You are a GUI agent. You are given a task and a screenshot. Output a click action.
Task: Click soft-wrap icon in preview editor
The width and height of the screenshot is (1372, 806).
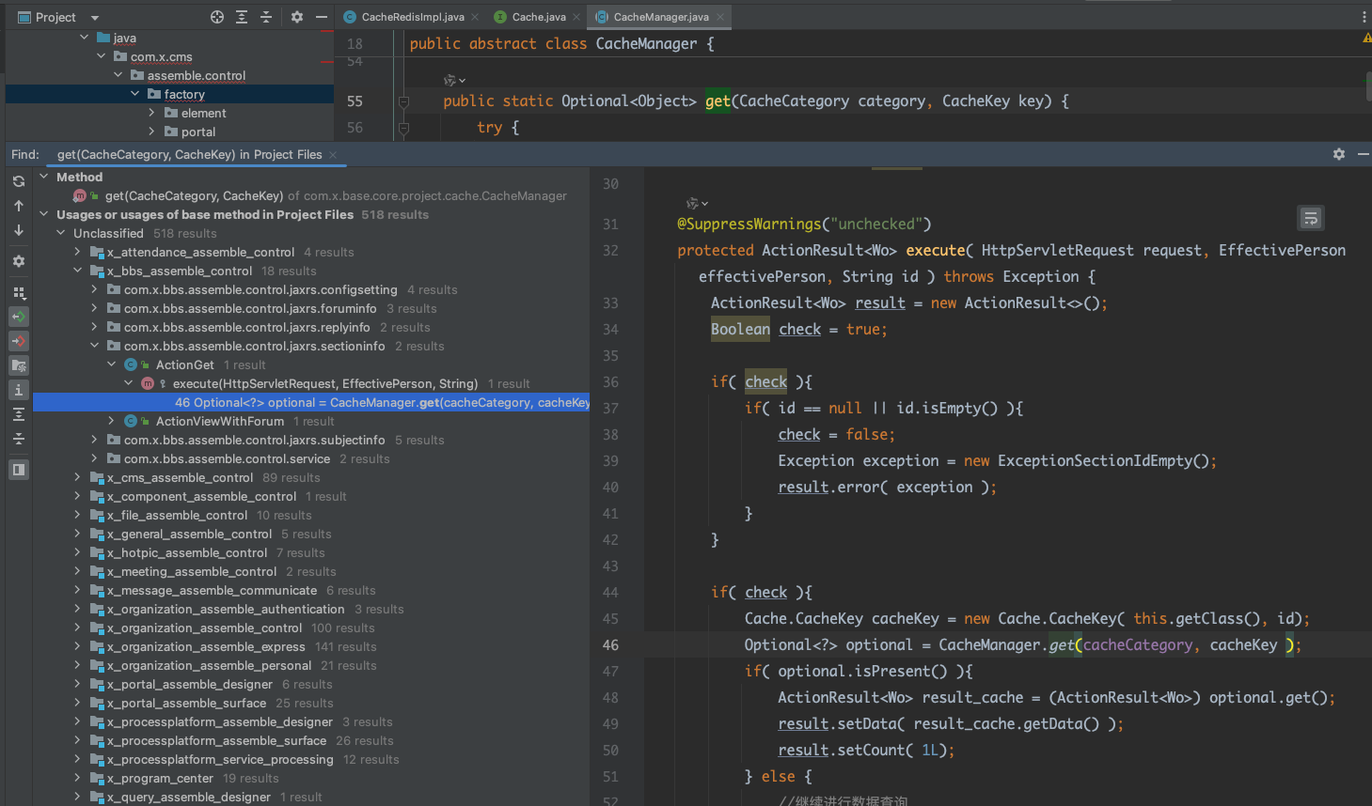click(x=1310, y=218)
